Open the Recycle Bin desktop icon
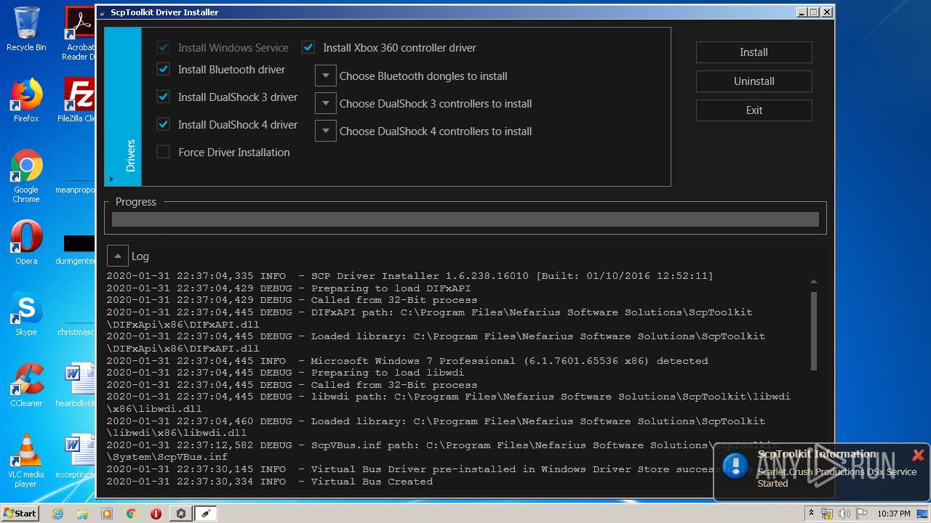Image resolution: width=931 pixels, height=523 pixels. [x=26, y=29]
